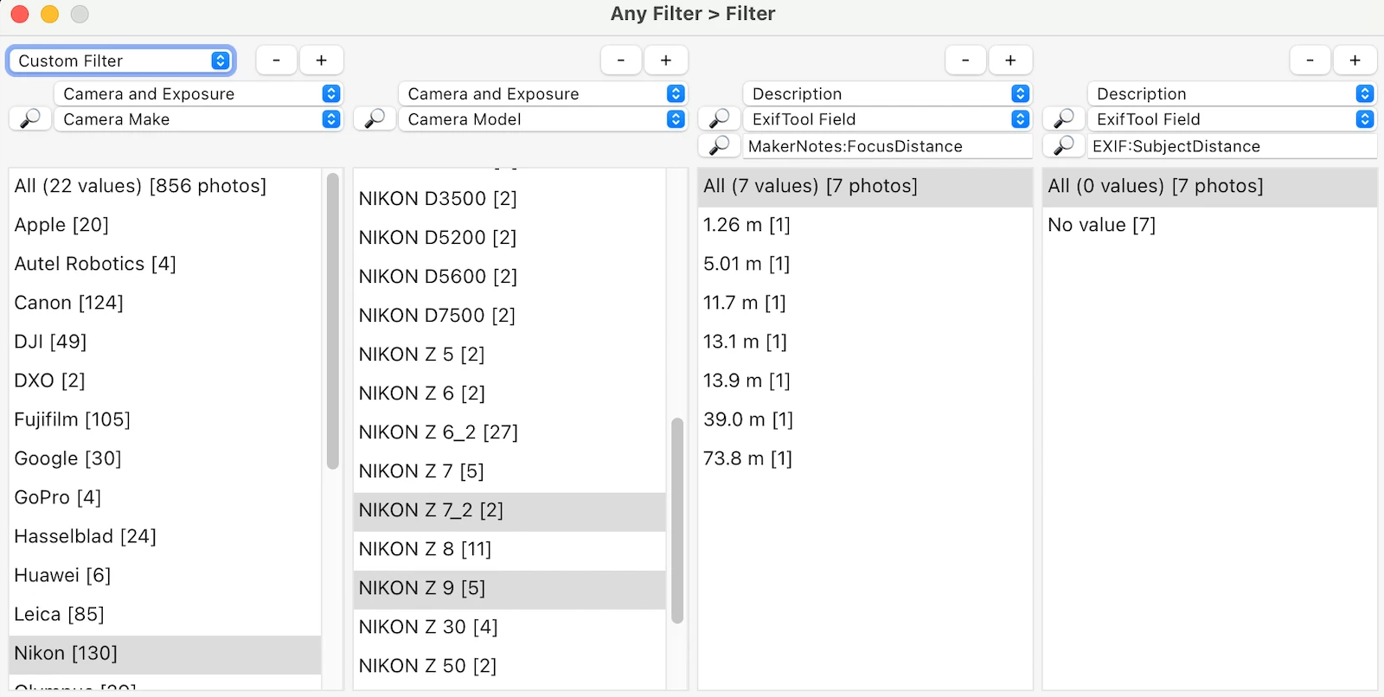Screen dimensions: 1384x697
Task: Open second column Camera and Exposure dropdown
Action: pyautogui.click(x=542, y=93)
